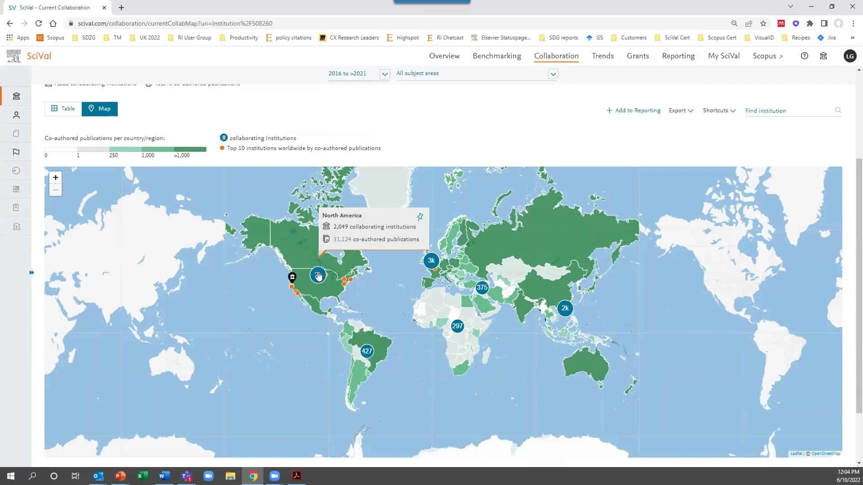This screenshot has height=485, width=863.
Task: Click the flag icon in left sidebar
Action: click(16, 152)
